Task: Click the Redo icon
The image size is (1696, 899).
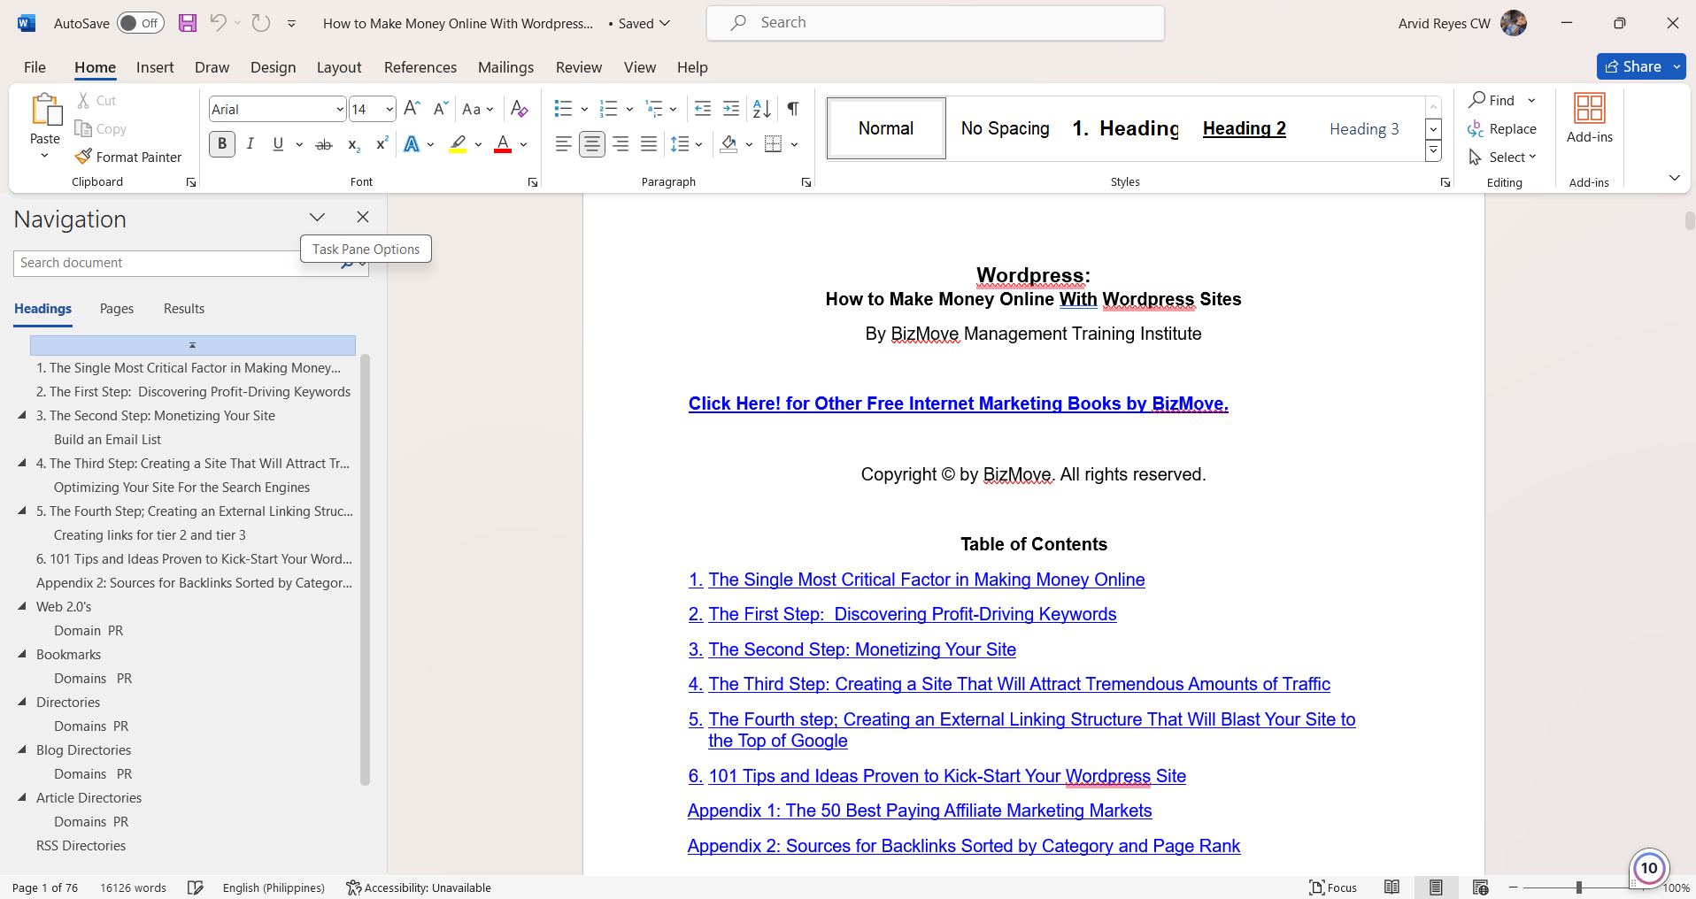Action: (260, 23)
